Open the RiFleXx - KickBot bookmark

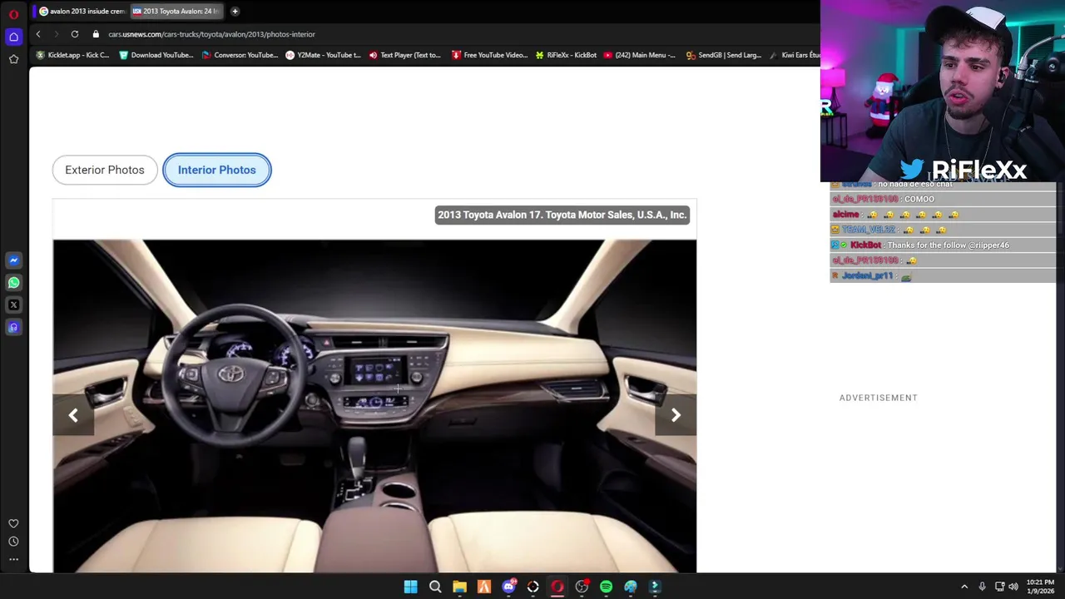566,55
